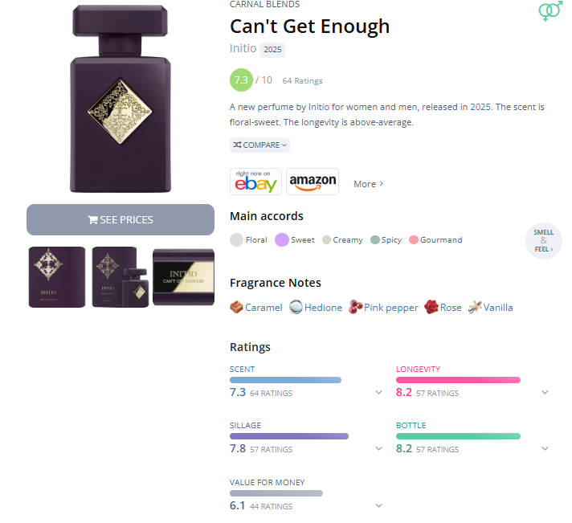Expand the Longevity rating details
The image size is (572, 523).
pos(545,393)
